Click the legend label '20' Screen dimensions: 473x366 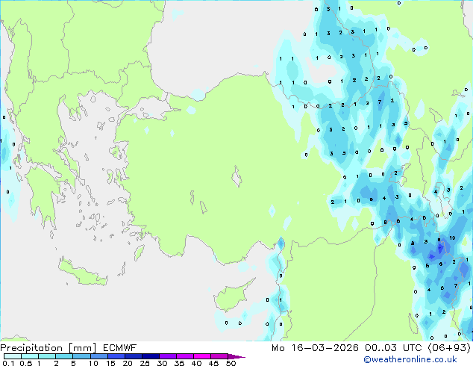click(128, 363)
